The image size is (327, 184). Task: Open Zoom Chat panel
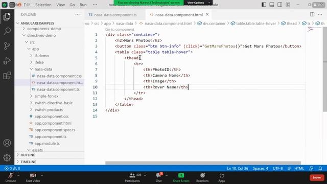point(159,178)
